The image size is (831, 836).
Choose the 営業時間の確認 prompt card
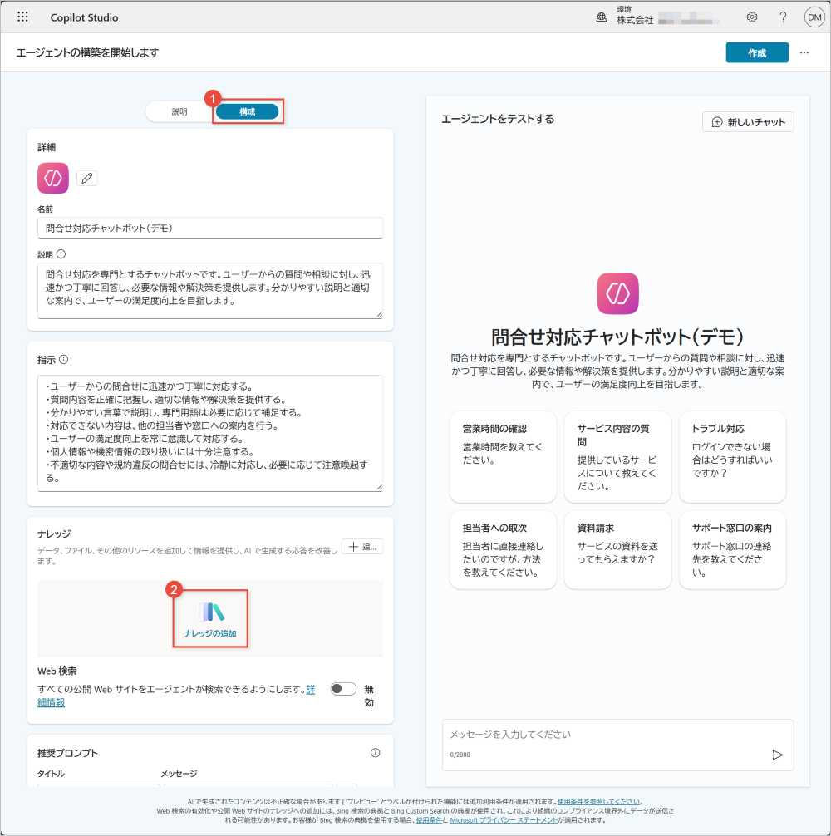tap(503, 456)
